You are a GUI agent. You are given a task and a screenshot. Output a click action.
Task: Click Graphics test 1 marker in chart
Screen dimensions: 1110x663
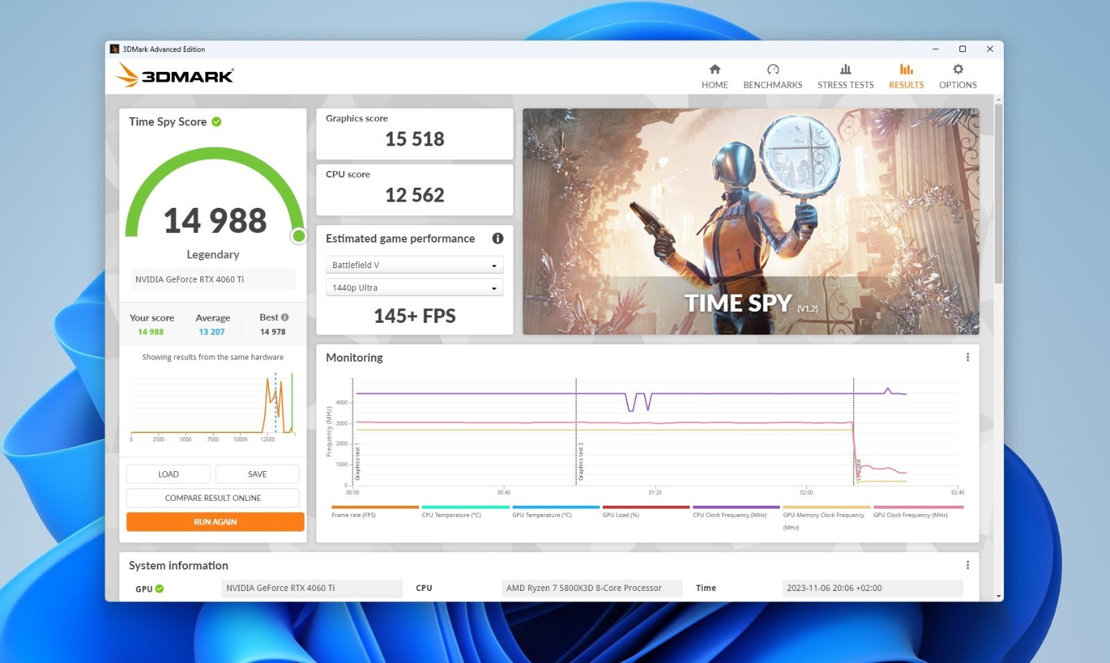pos(357,463)
